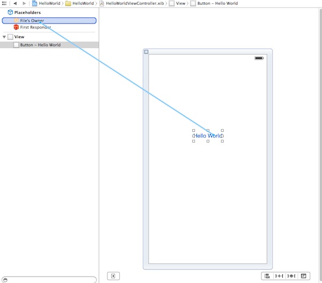Screen dimensions: 322x283
Task: Click the Placeholders cube icon
Action: (10, 12)
